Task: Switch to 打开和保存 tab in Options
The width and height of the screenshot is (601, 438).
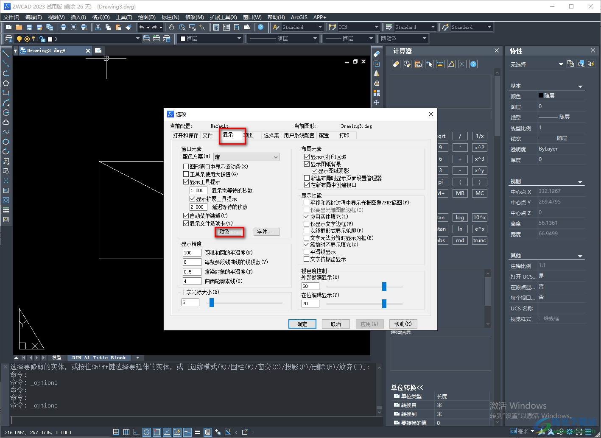Action: pyautogui.click(x=185, y=135)
